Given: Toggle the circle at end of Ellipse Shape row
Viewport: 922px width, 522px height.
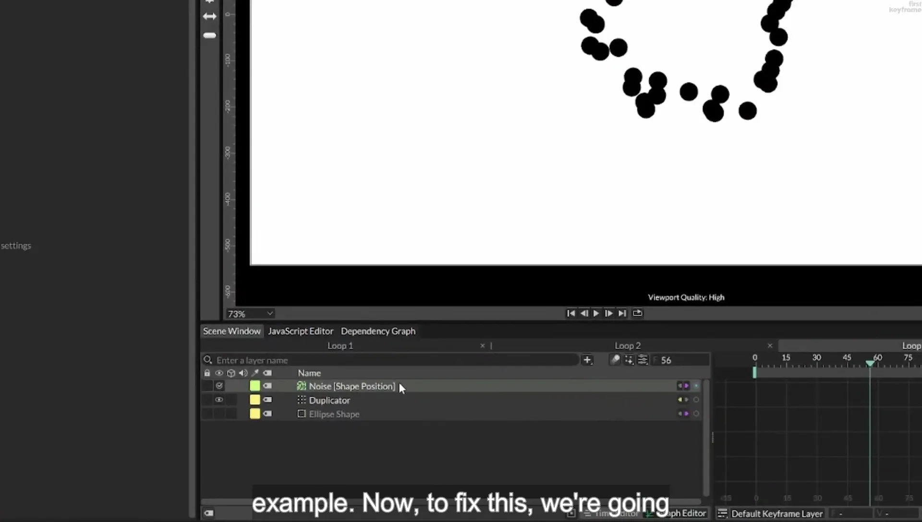Looking at the screenshot, I should (x=696, y=414).
